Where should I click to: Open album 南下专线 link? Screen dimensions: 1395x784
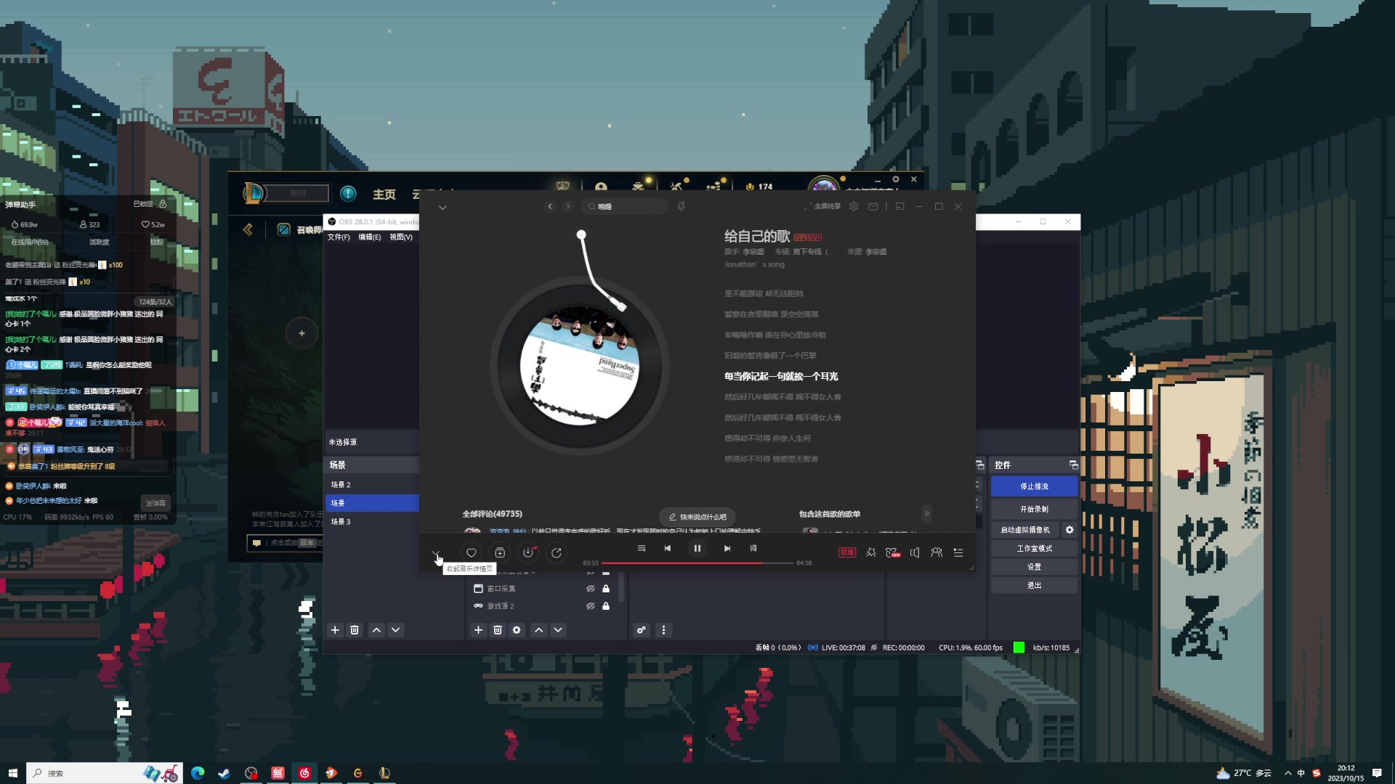pos(812,252)
